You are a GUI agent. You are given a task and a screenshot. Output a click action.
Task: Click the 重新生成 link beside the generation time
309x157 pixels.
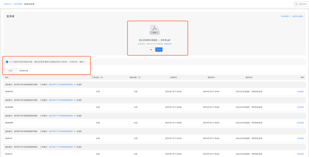(x=168, y=44)
